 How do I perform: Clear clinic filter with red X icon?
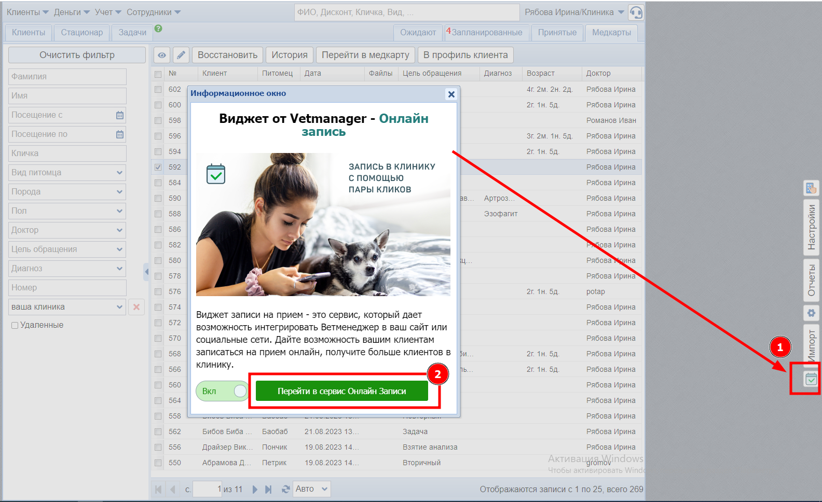click(136, 307)
